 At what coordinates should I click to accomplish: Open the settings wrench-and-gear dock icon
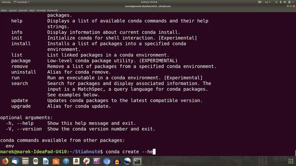tap(86, 161)
